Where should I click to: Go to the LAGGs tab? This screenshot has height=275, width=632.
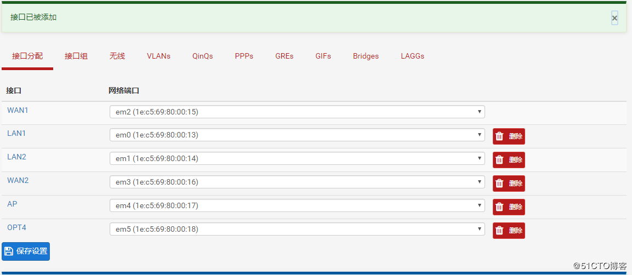[x=412, y=56]
